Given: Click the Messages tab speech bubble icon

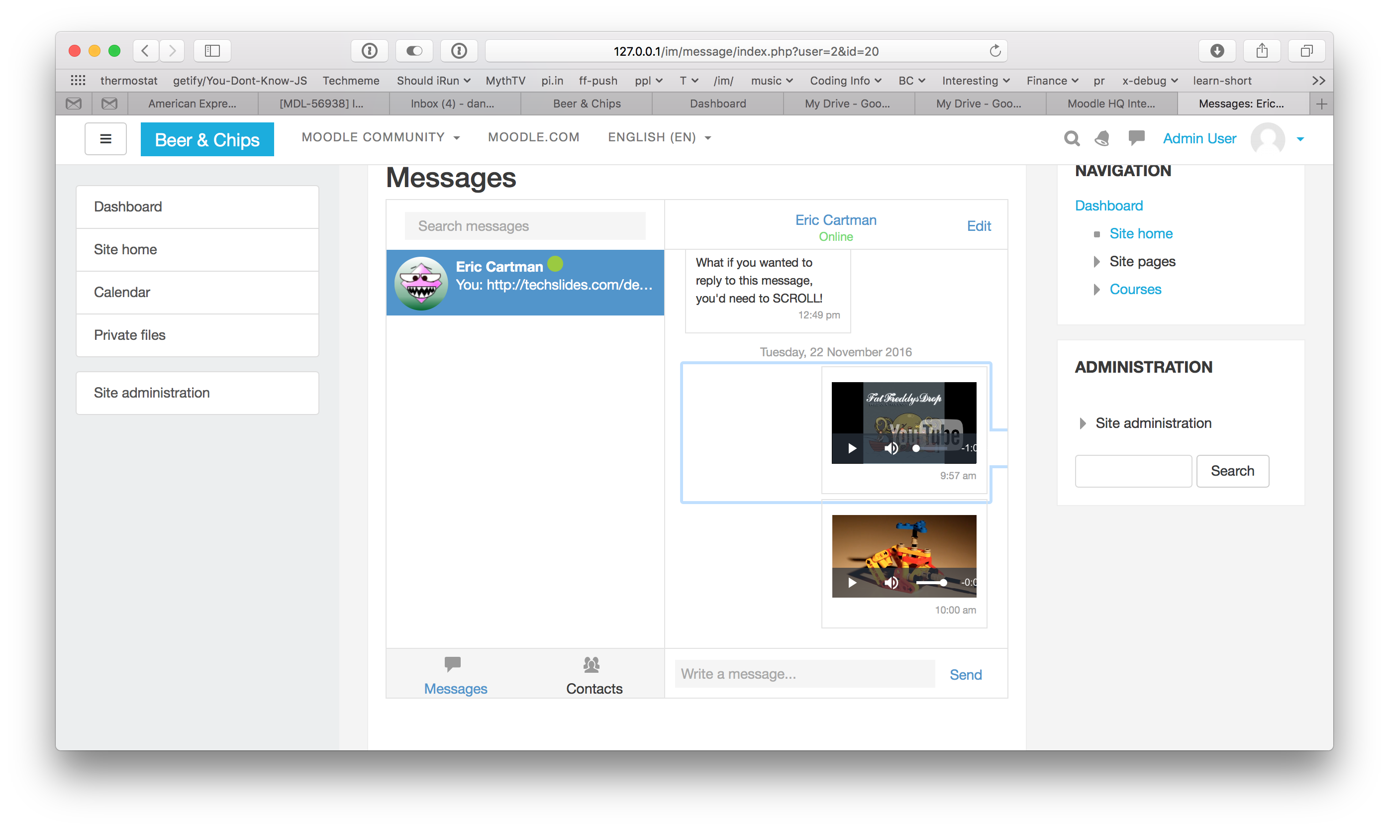Looking at the screenshot, I should pyautogui.click(x=452, y=664).
